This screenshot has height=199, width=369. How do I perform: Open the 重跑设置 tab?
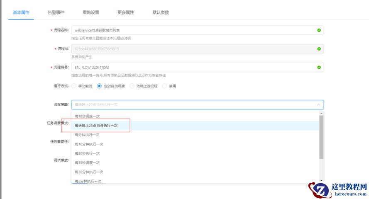pos(91,12)
